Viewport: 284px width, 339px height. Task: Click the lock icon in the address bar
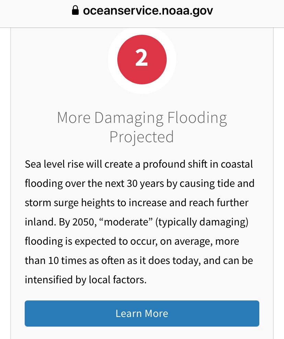point(75,11)
